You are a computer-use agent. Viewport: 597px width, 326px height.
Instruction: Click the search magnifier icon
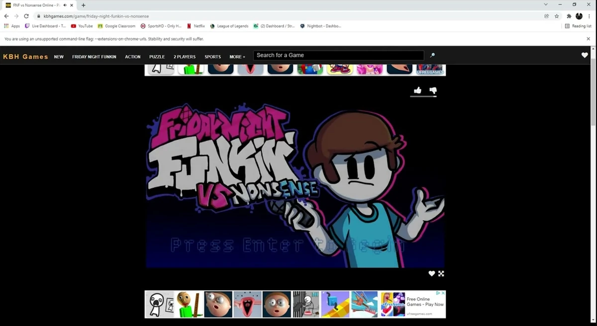coord(432,55)
